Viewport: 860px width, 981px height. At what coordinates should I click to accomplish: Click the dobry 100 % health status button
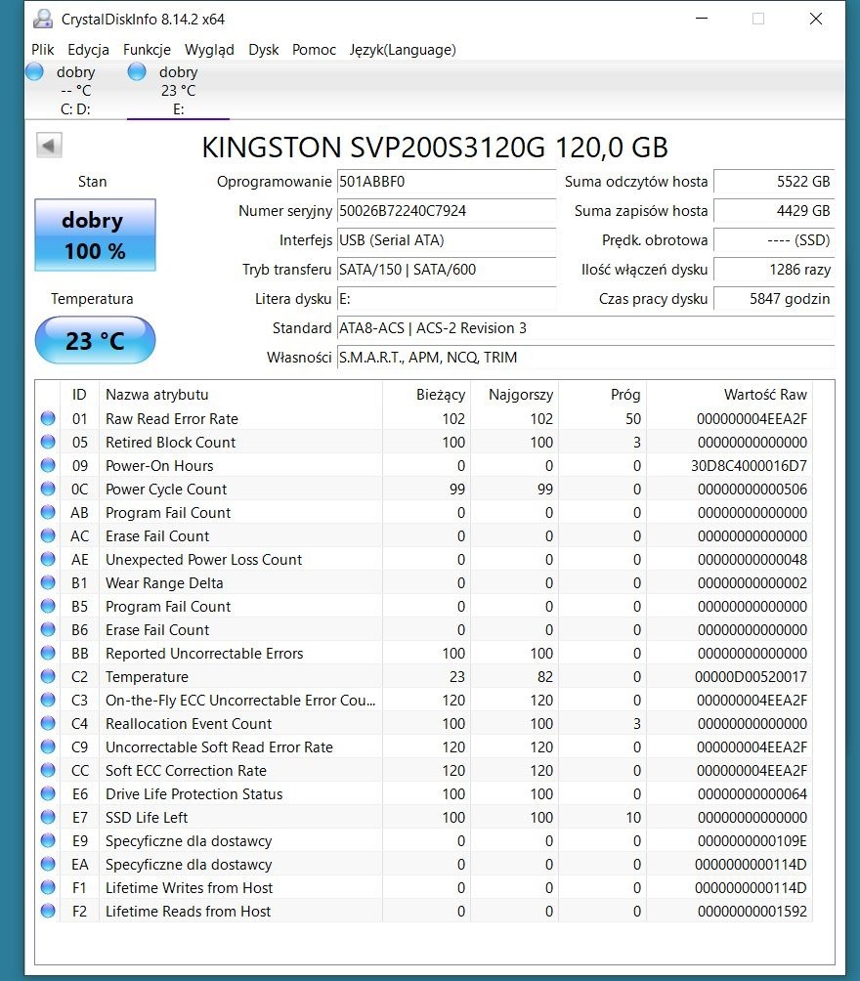pyautogui.click(x=95, y=235)
